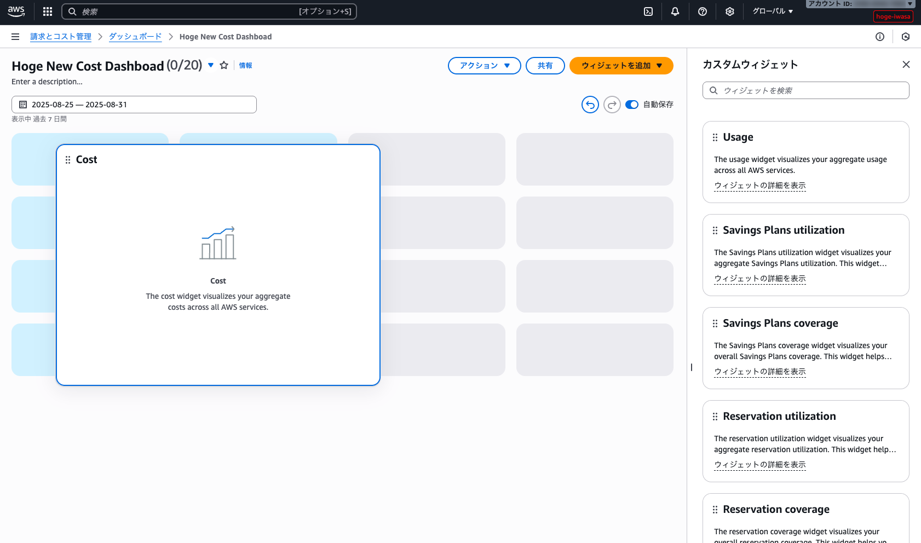
Task: Toggle the 自動保存 auto-save switch
Action: tap(632, 105)
